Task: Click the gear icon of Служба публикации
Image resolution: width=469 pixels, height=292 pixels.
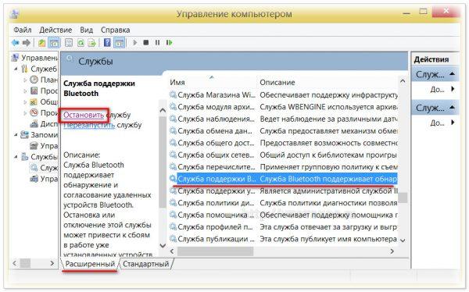Action: [x=174, y=238]
